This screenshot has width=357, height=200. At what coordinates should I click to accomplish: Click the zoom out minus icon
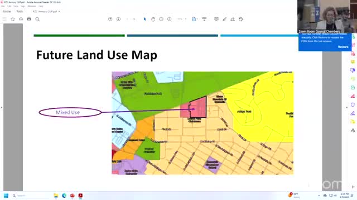click(161, 19)
